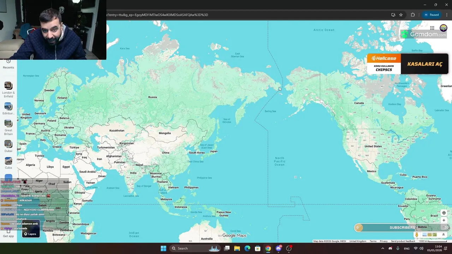Open Wi-Fi network tray icon

(415, 248)
